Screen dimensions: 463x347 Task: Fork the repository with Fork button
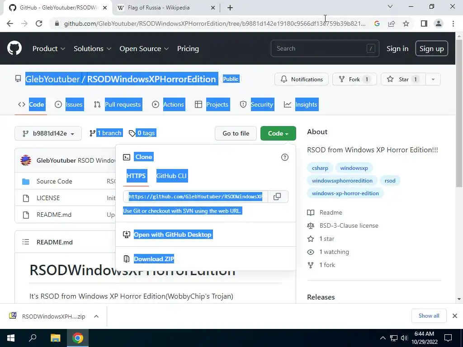pyautogui.click(x=354, y=80)
